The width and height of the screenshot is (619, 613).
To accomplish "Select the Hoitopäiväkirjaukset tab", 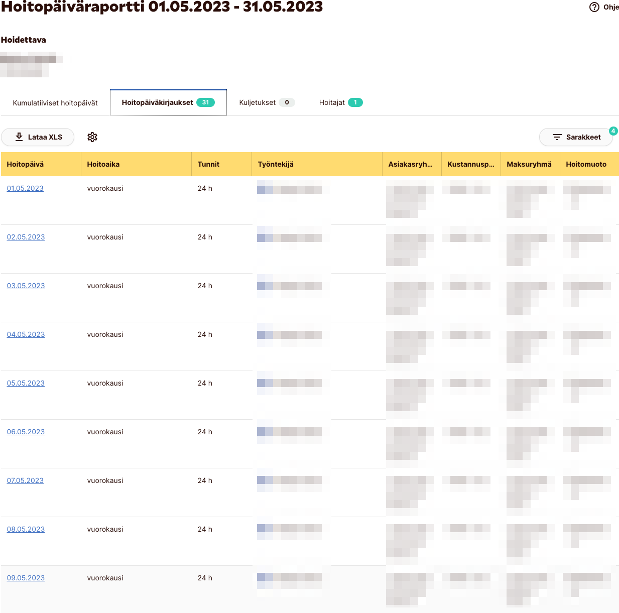I will click(x=168, y=102).
